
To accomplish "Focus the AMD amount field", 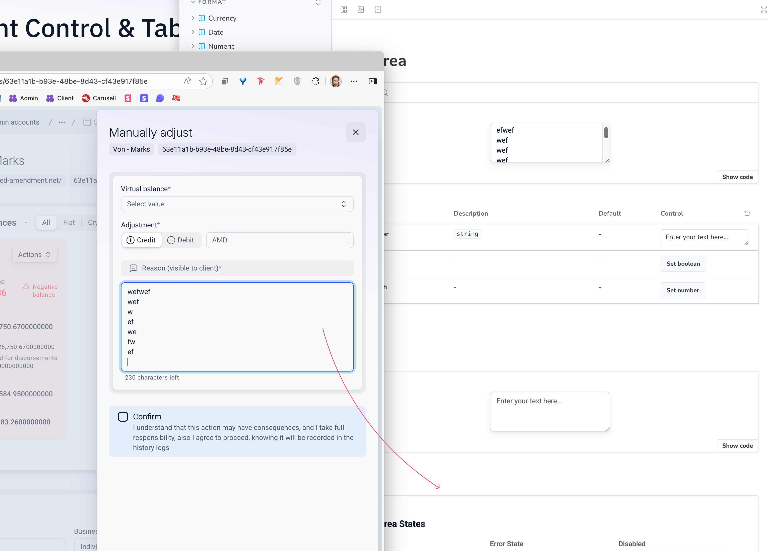I will click(280, 240).
